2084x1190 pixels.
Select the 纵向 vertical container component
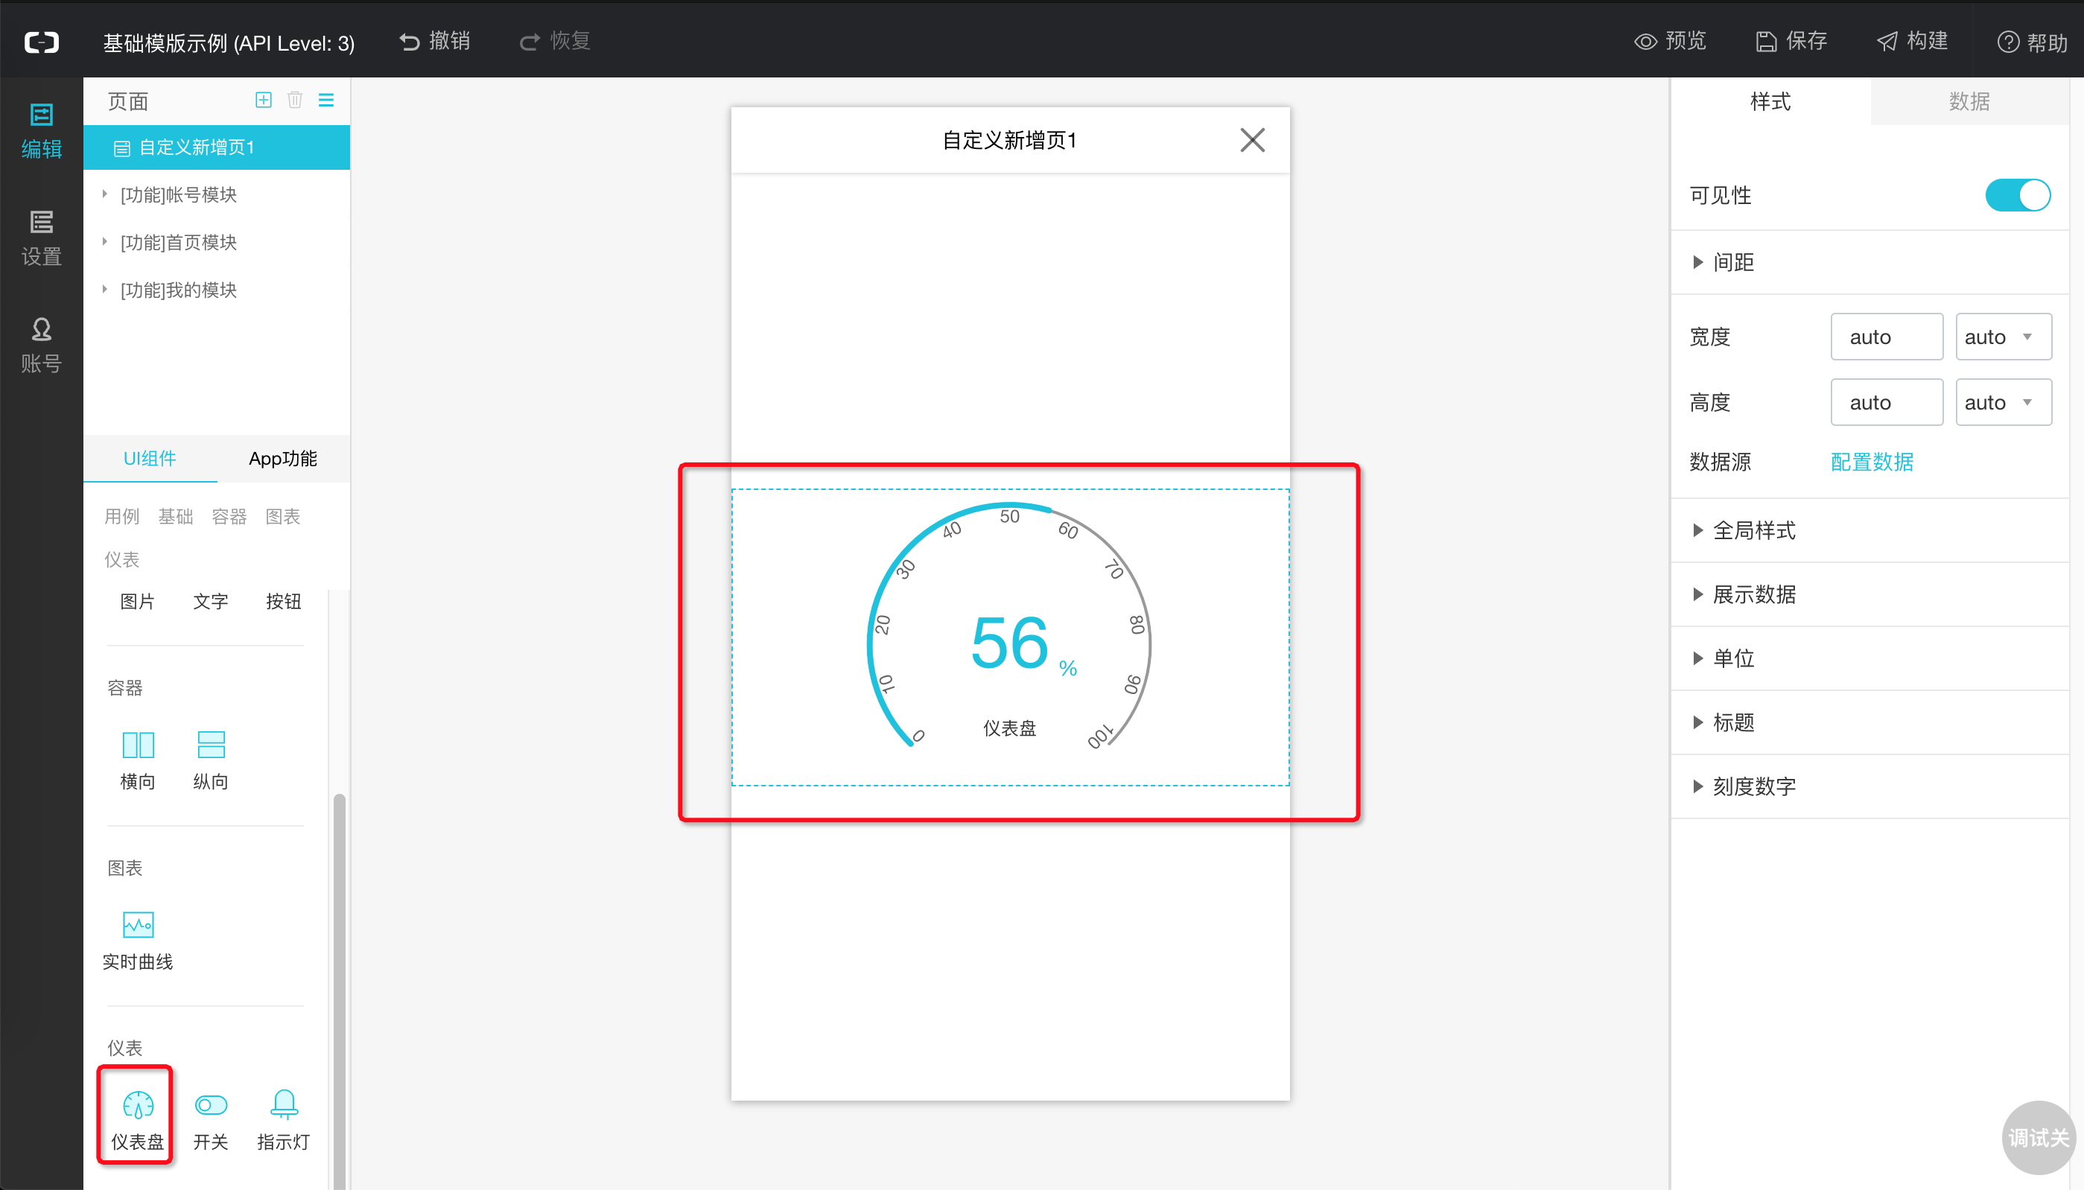pyautogui.click(x=211, y=760)
